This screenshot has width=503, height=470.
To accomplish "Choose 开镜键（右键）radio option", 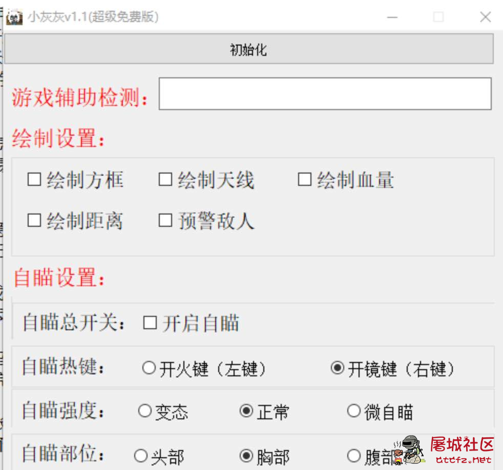I will click(x=338, y=368).
